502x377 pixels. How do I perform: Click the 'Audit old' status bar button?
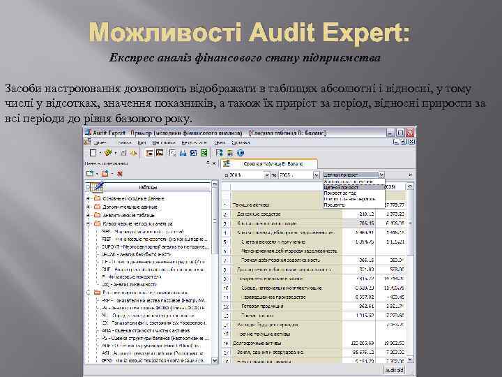(x=395, y=370)
